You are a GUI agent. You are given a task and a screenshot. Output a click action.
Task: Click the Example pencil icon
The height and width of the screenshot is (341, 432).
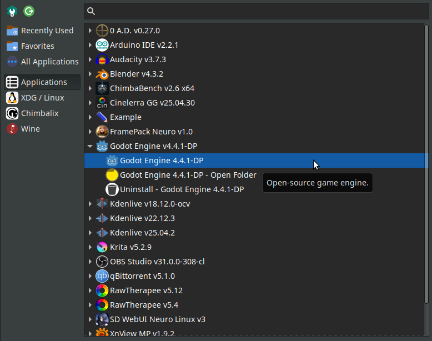tap(102, 117)
